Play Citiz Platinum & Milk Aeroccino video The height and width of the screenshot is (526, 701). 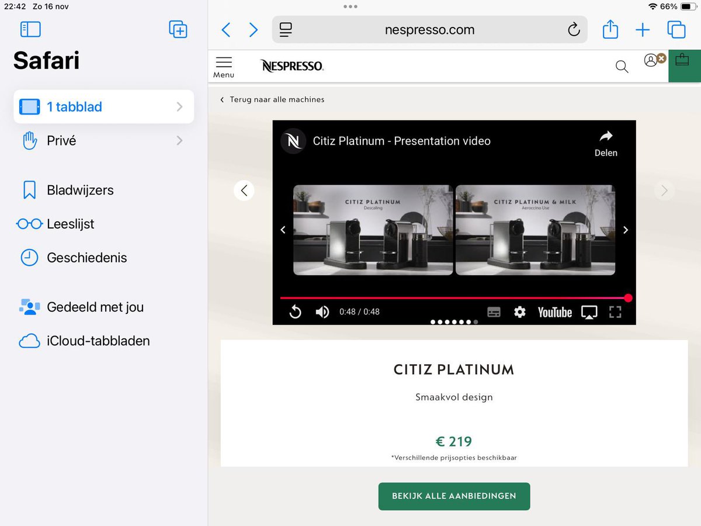[535, 230]
